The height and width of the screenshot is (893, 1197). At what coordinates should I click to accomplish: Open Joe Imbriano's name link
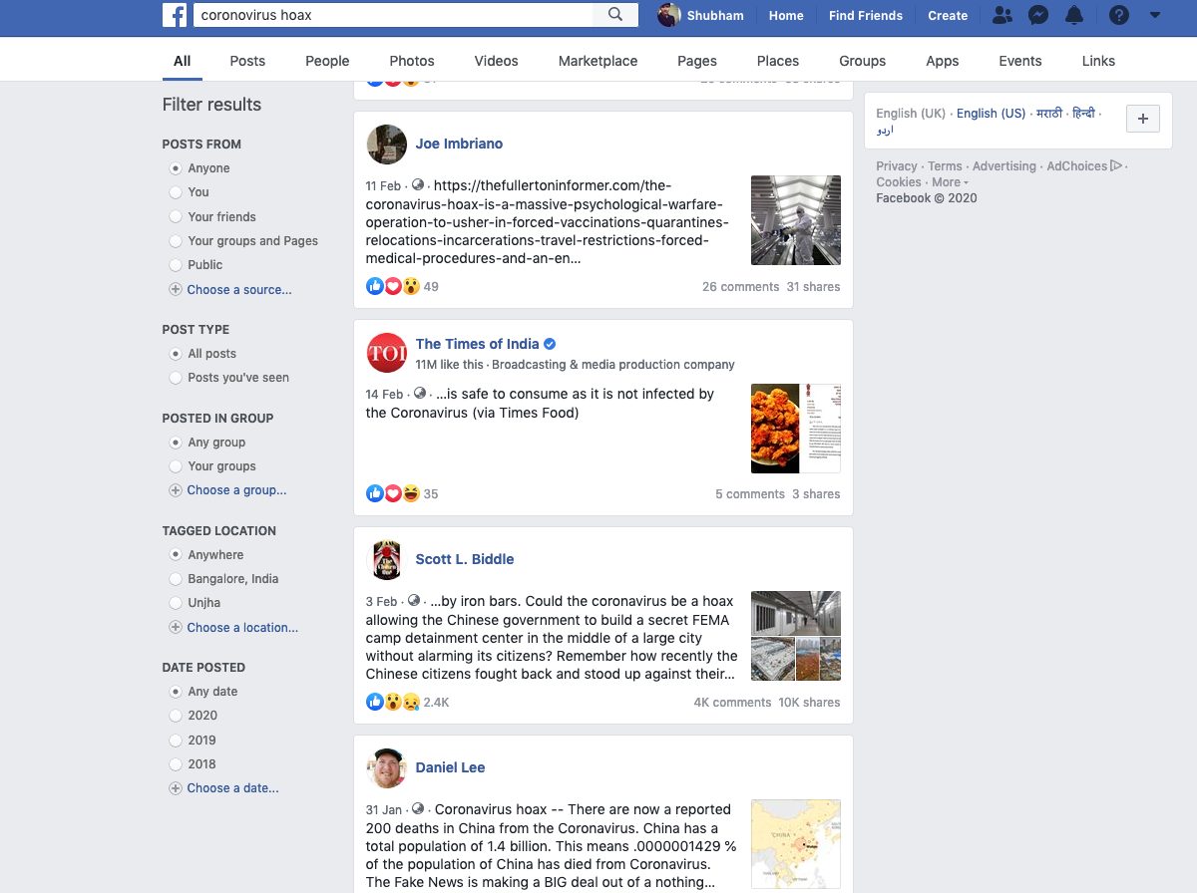459,144
